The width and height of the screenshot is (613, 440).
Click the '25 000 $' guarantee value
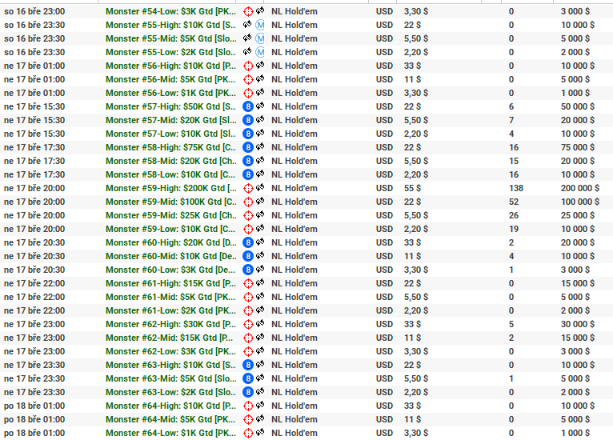pyautogui.click(x=578, y=216)
